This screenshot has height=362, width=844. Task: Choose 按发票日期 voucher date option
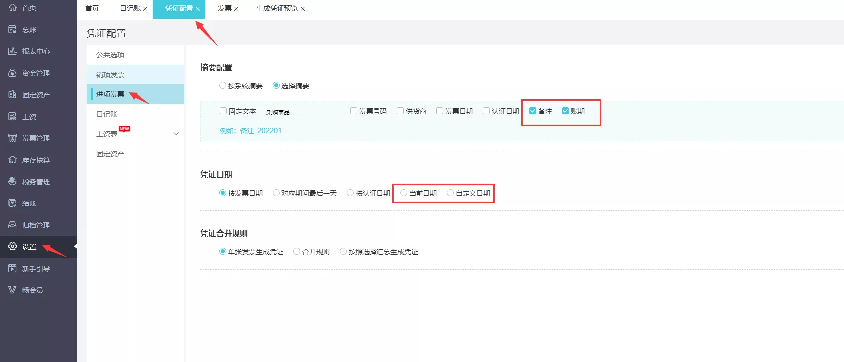223,193
